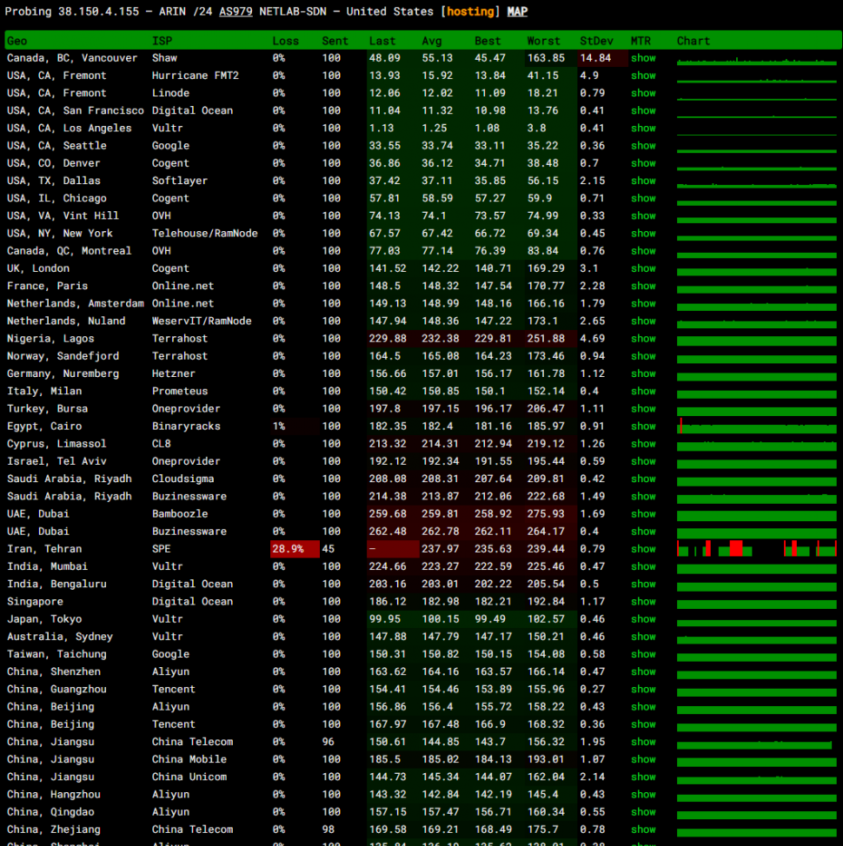Screen dimensions: 843x846
Task: Click the "Turkey, Bursa" geo cell
Action: coord(48,409)
